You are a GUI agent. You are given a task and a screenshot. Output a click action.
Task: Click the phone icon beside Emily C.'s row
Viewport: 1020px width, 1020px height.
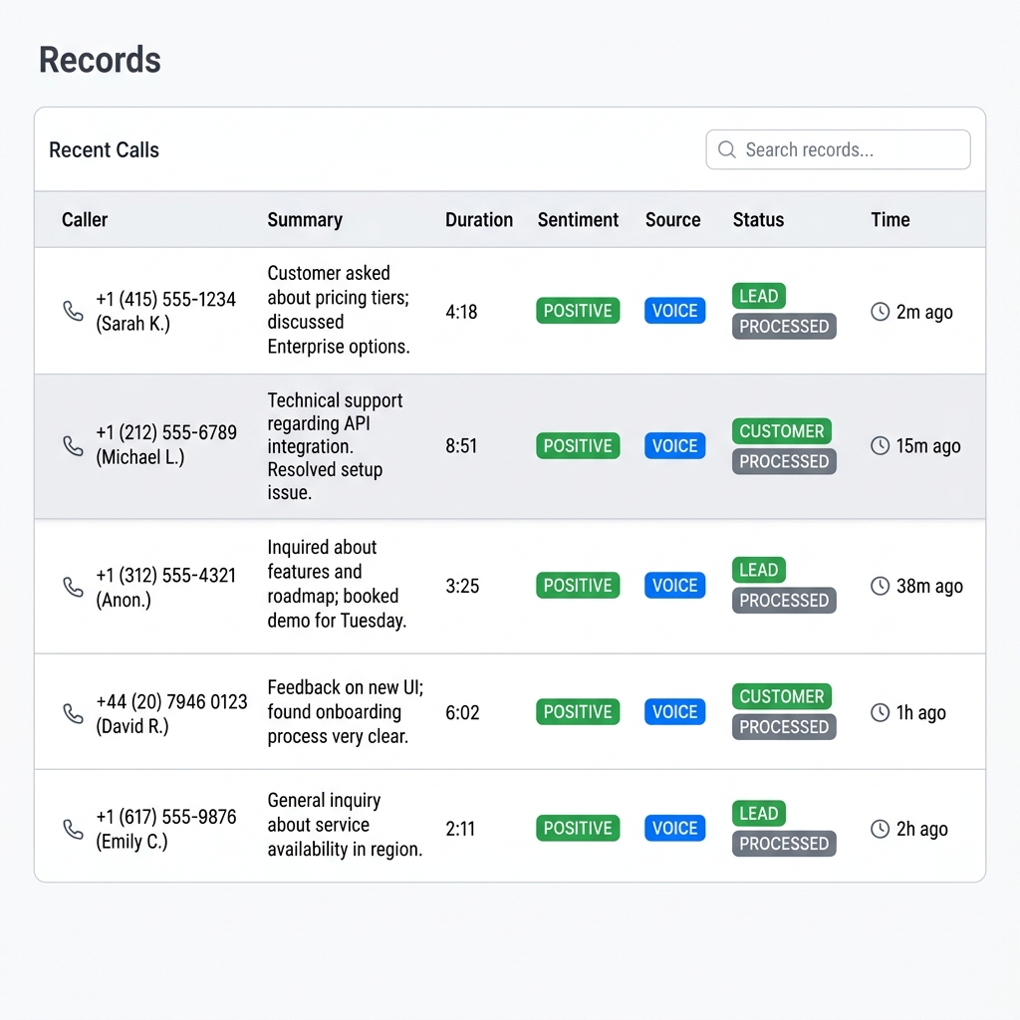(72, 828)
